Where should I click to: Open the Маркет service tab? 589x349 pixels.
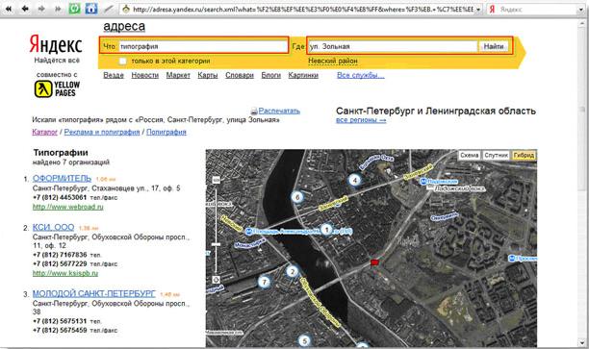coord(178,75)
